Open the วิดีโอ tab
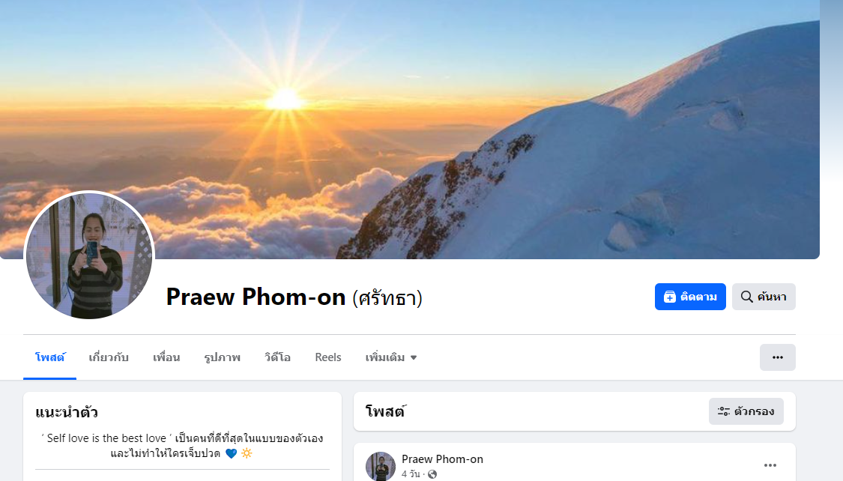843x481 pixels. pyautogui.click(x=277, y=357)
